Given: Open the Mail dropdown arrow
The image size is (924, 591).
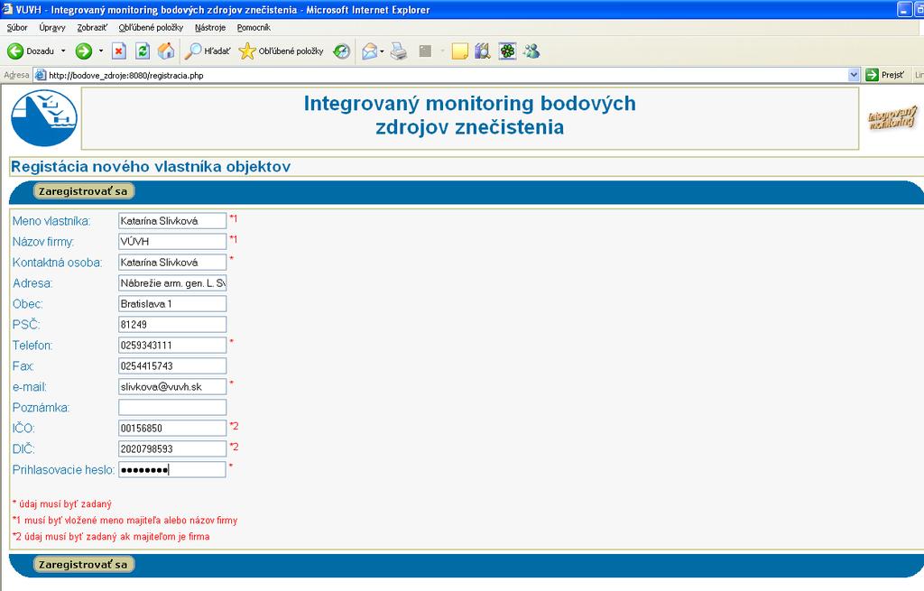Looking at the screenshot, I should point(382,51).
